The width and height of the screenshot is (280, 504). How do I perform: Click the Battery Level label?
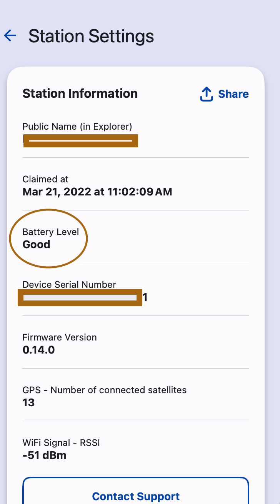tap(51, 232)
